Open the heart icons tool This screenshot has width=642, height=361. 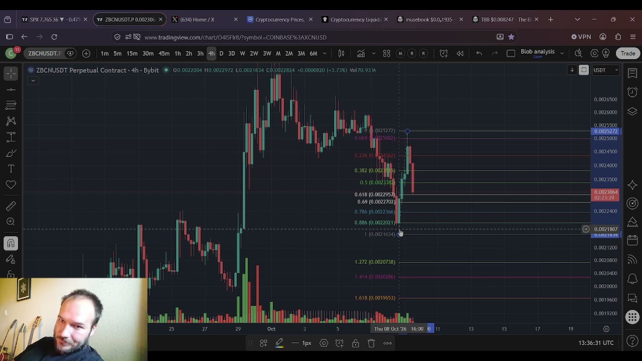11,185
